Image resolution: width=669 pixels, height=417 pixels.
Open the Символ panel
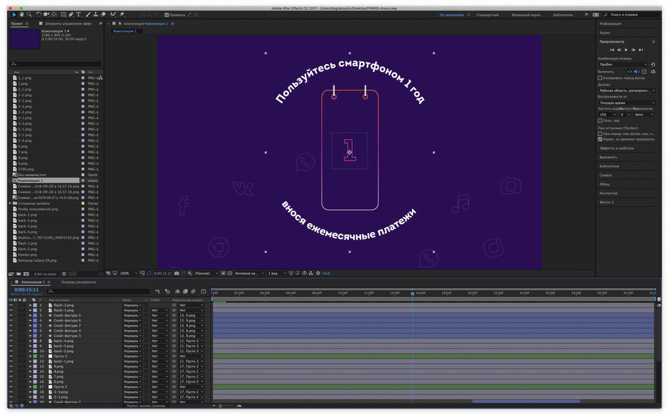click(606, 175)
